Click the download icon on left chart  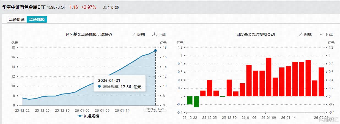[x=154, y=34]
